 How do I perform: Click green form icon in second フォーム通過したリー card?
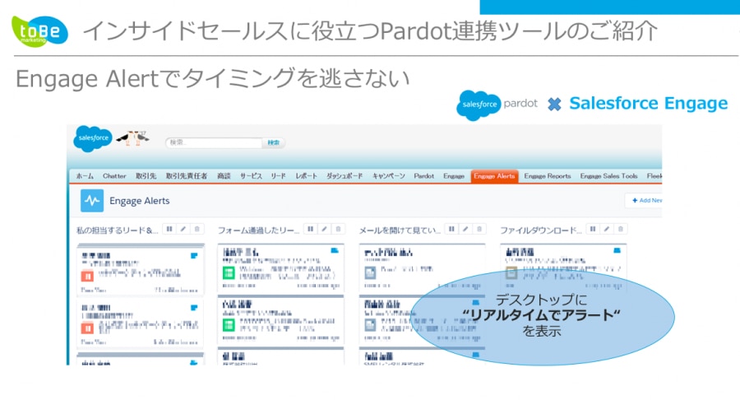click(229, 325)
